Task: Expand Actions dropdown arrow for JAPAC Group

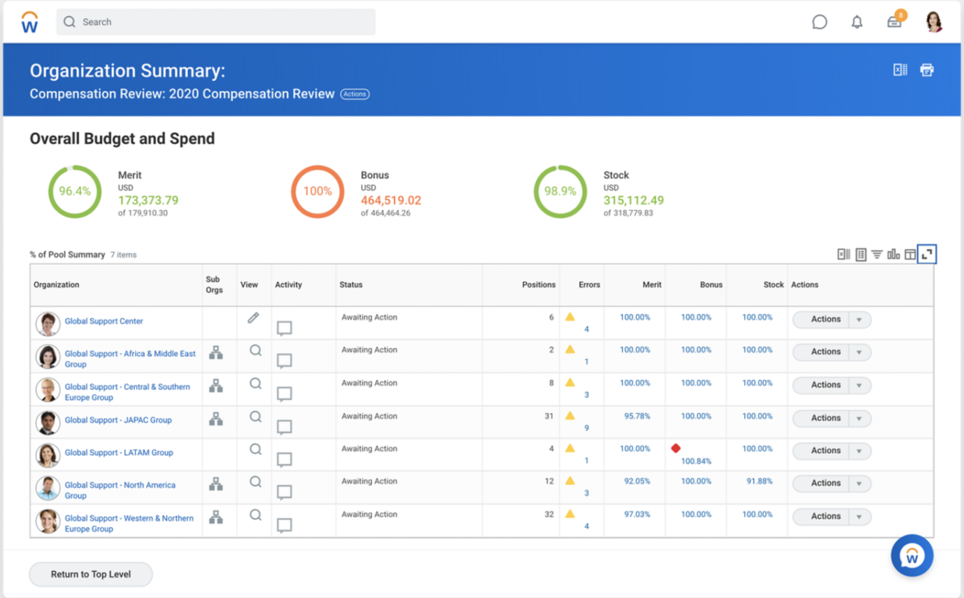Action: (859, 418)
